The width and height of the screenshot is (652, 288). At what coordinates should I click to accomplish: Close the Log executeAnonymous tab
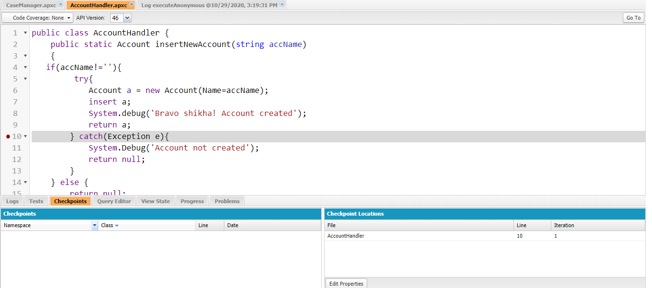point(282,4)
